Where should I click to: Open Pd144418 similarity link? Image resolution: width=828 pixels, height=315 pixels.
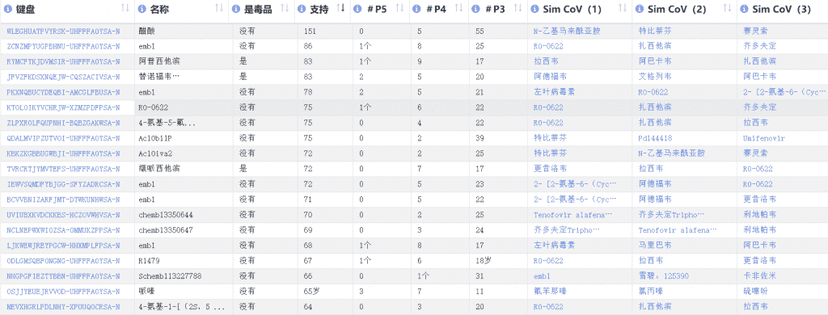pos(655,138)
